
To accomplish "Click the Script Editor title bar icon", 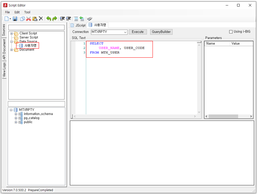I will (5, 5).
